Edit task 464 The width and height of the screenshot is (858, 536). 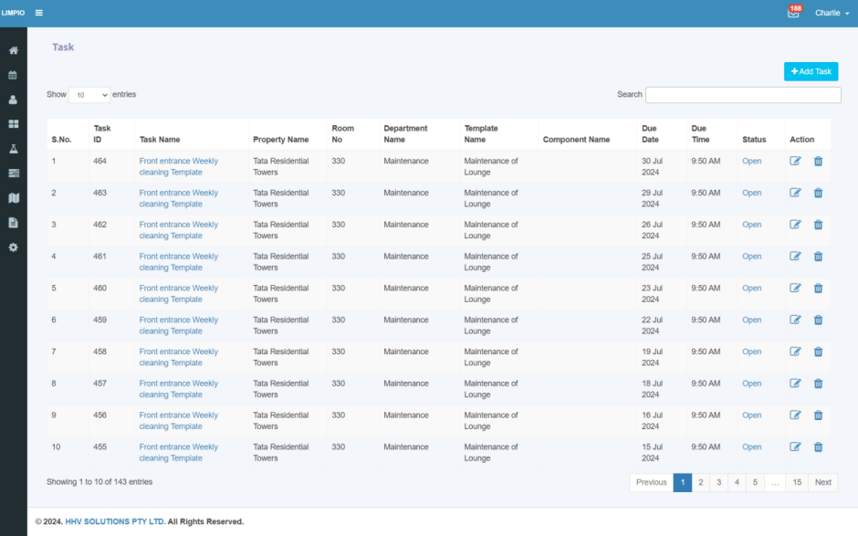click(795, 161)
